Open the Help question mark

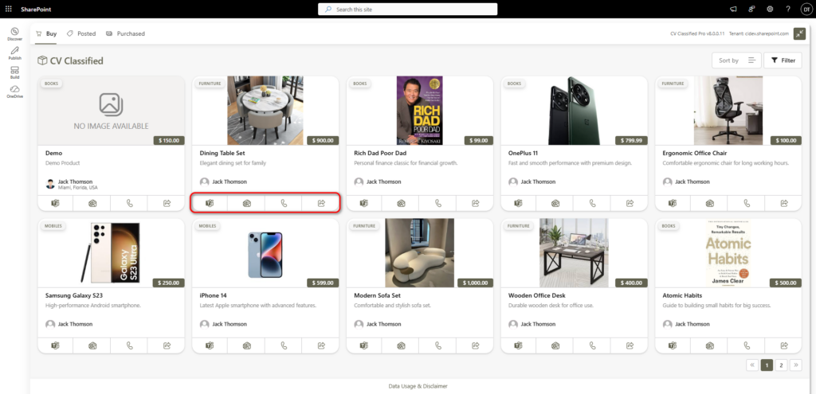pyautogui.click(x=788, y=10)
